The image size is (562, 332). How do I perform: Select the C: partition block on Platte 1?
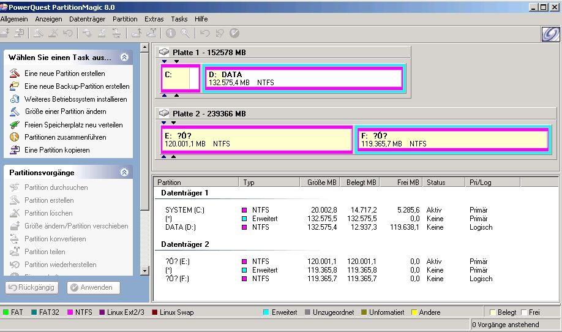point(181,78)
